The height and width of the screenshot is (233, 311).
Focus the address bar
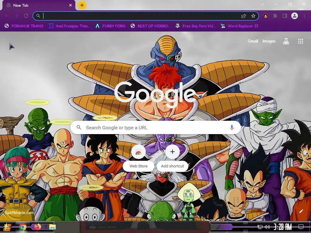(145, 16)
